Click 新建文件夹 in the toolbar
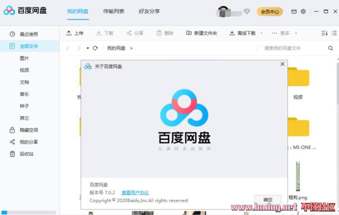This screenshot has width=339, height=215. point(201,33)
